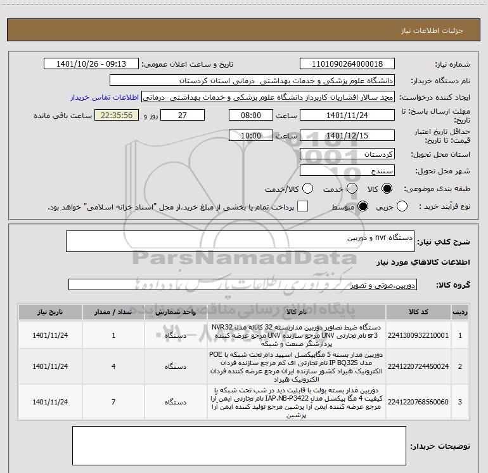
Task: Click the need date 1401/11/24 in row 3
Action: click(50, 402)
